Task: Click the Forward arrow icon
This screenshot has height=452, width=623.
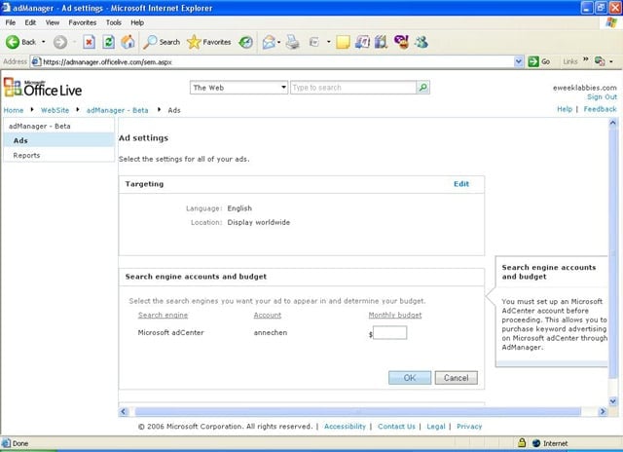Action: [x=60, y=42]
